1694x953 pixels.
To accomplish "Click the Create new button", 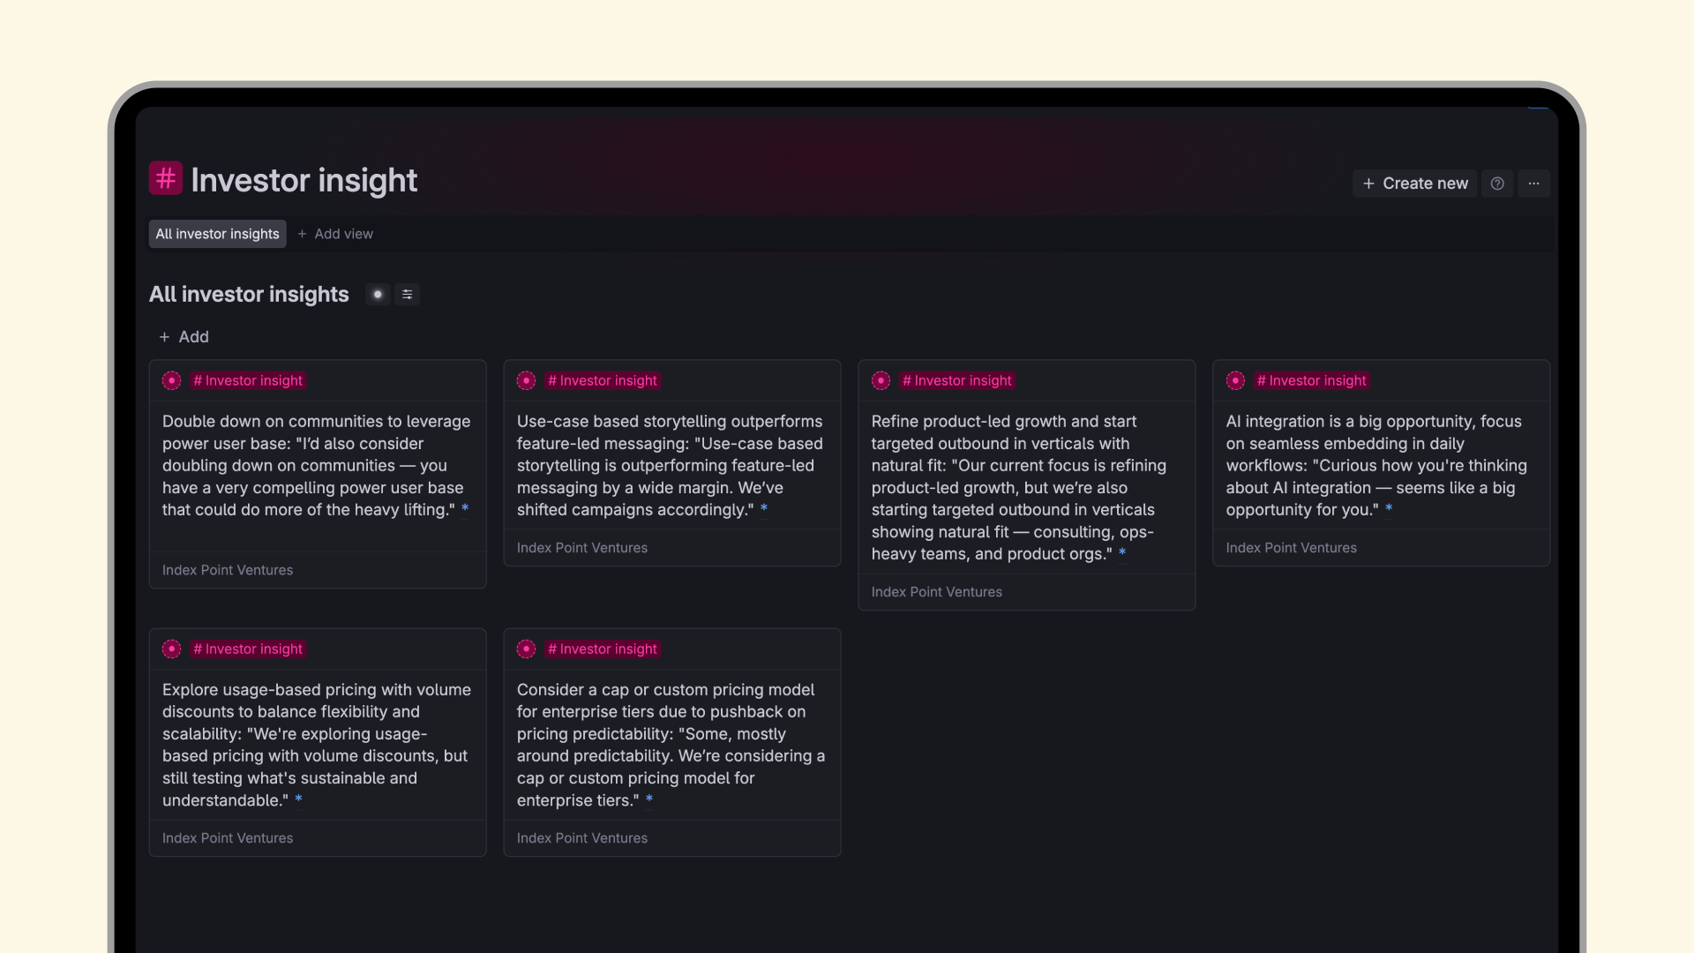I will click(1414, 184).
